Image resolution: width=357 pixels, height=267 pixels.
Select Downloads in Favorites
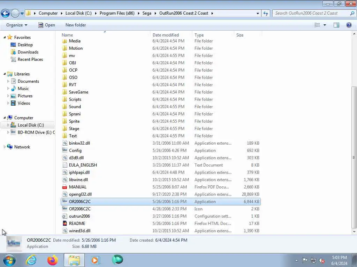28,52
